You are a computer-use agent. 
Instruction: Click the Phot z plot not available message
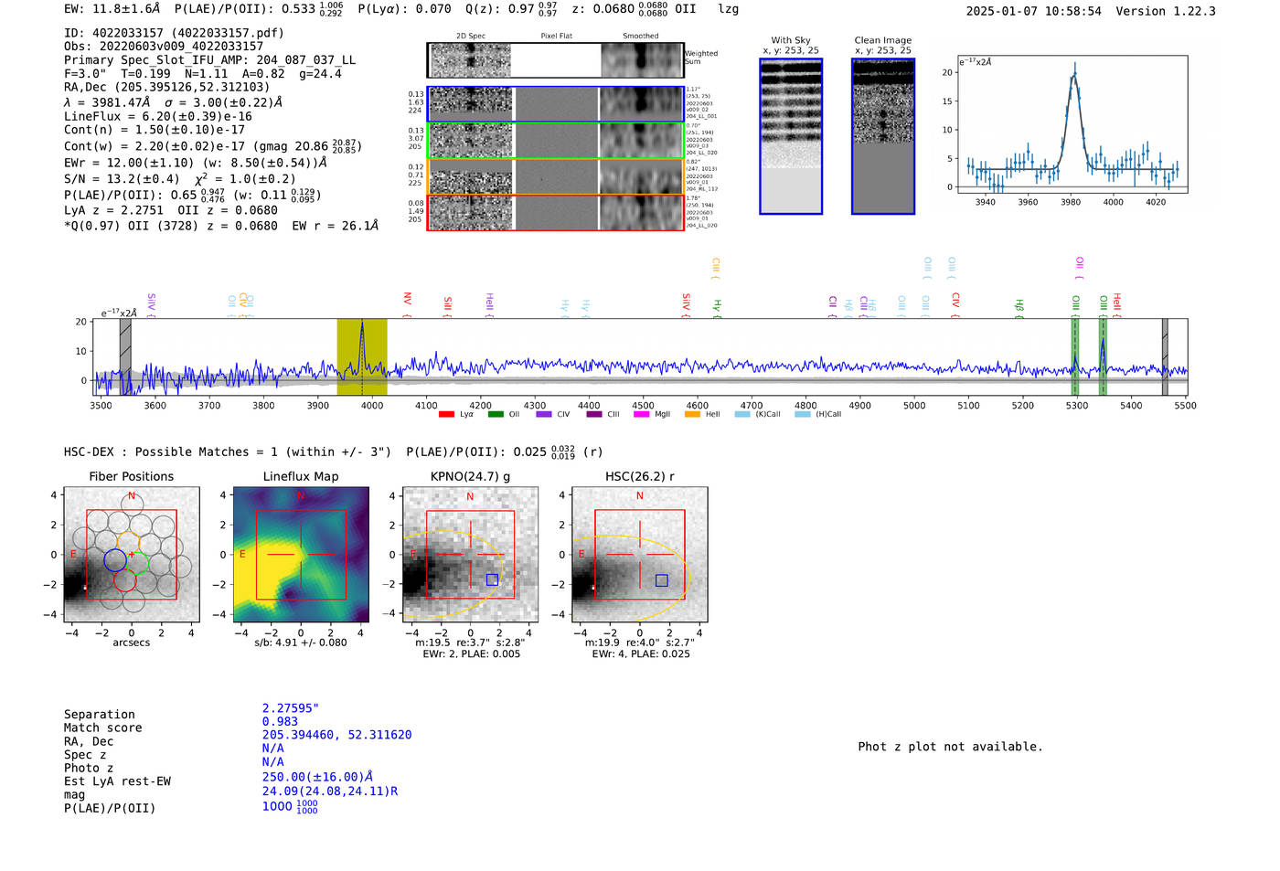tap(950, 747)
